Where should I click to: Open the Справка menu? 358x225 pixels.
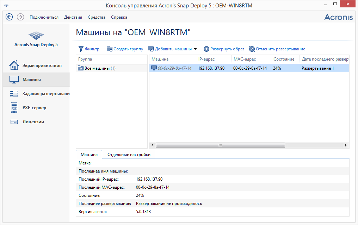click(119, 17)
